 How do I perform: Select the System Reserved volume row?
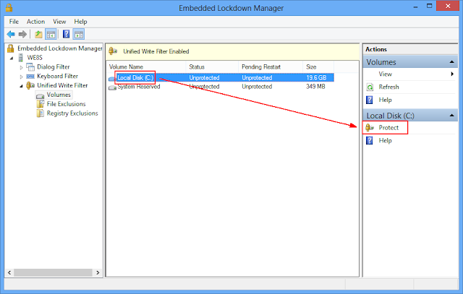pyautogui.click(x=221, y=87)
